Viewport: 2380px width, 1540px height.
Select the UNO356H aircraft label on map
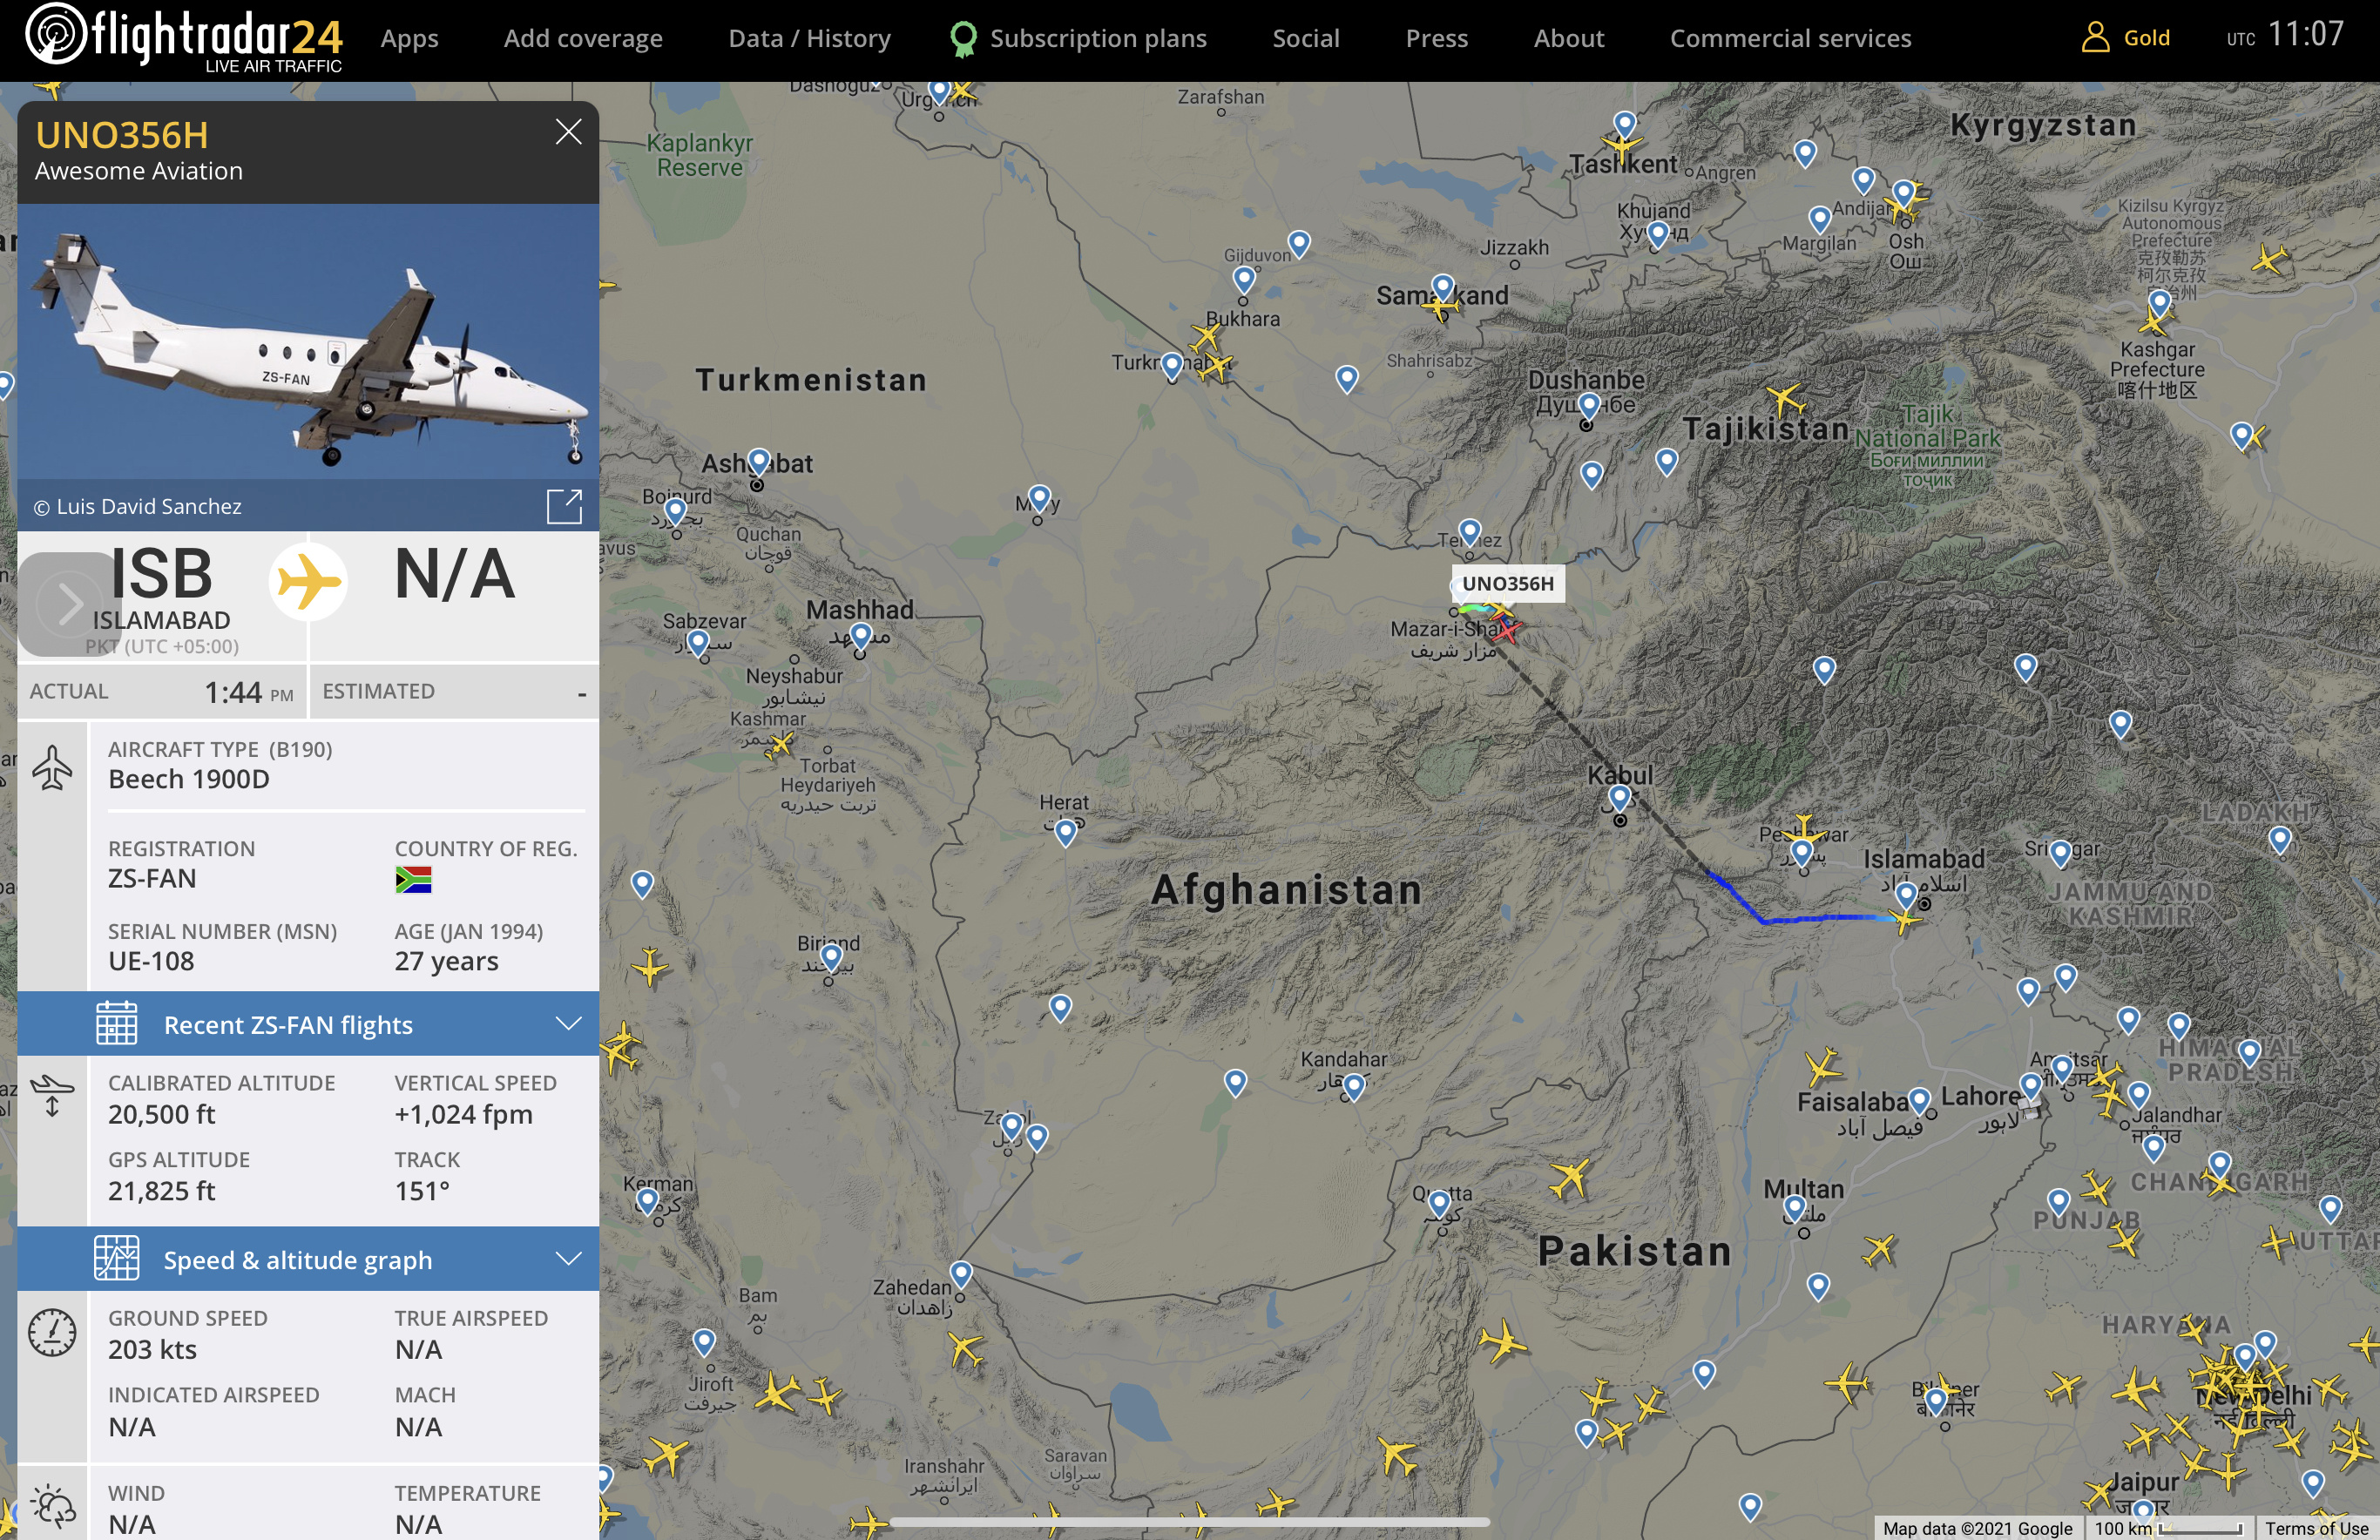[x=1507, y=584]
